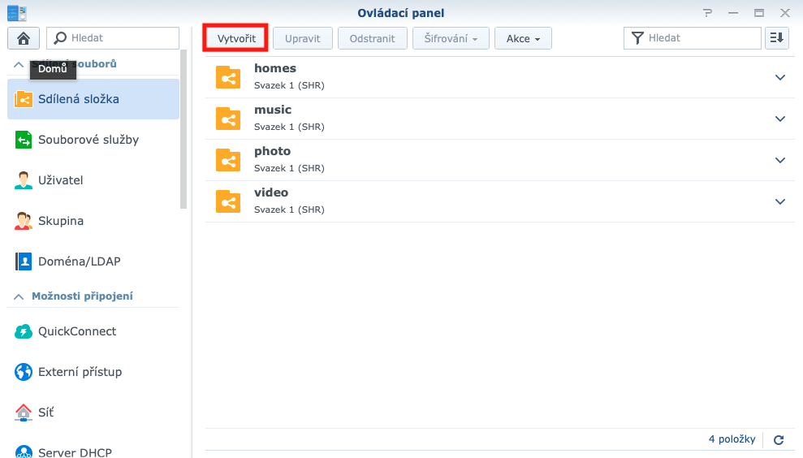Open Uživatel settings in sidebar

(x=93, y=180)
